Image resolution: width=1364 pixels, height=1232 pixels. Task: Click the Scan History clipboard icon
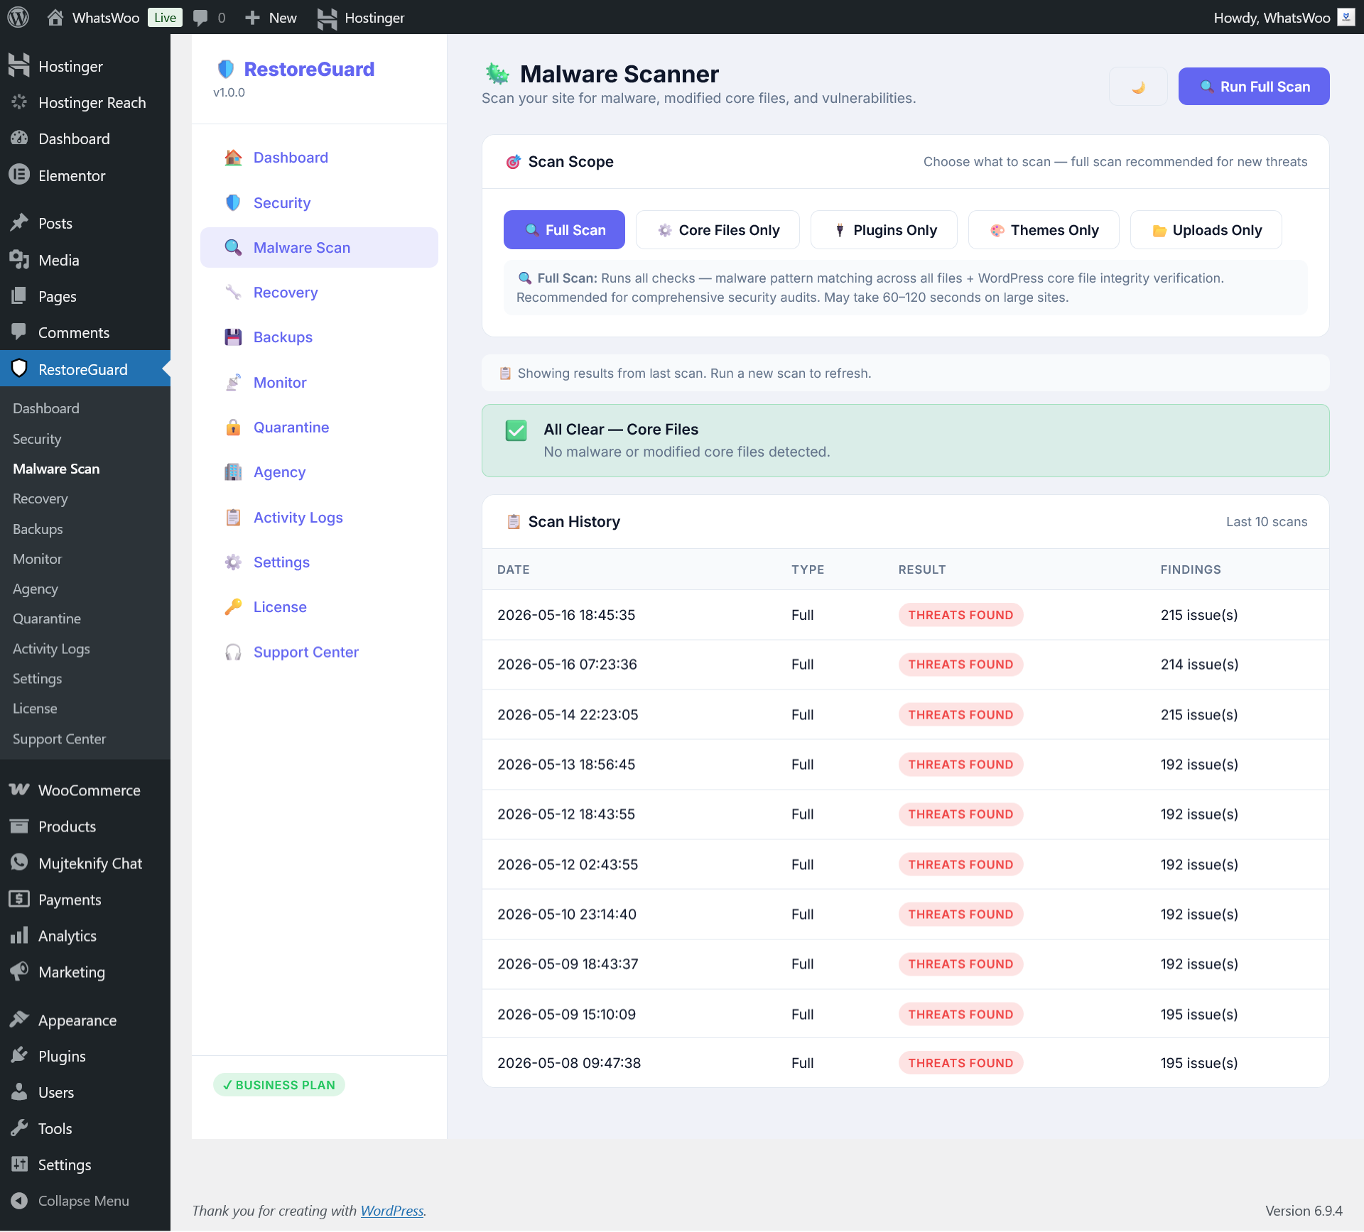tap(514, 522)
